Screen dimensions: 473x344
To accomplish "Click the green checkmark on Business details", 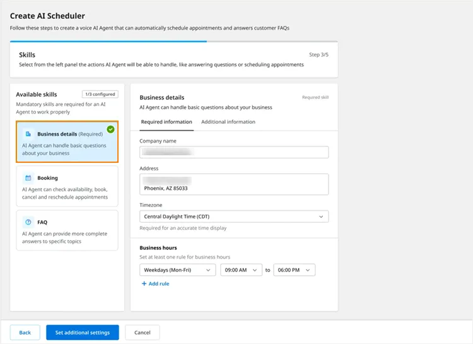I will pyautogui.click(x=111, y=129).
